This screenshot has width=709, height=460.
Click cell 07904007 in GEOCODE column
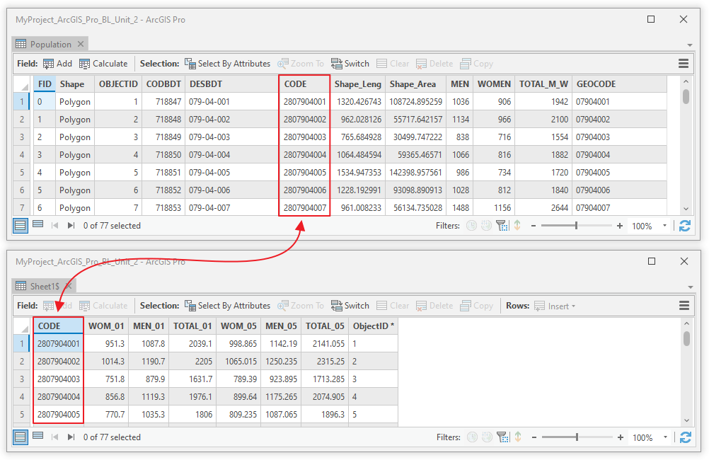tap(619, 208)
